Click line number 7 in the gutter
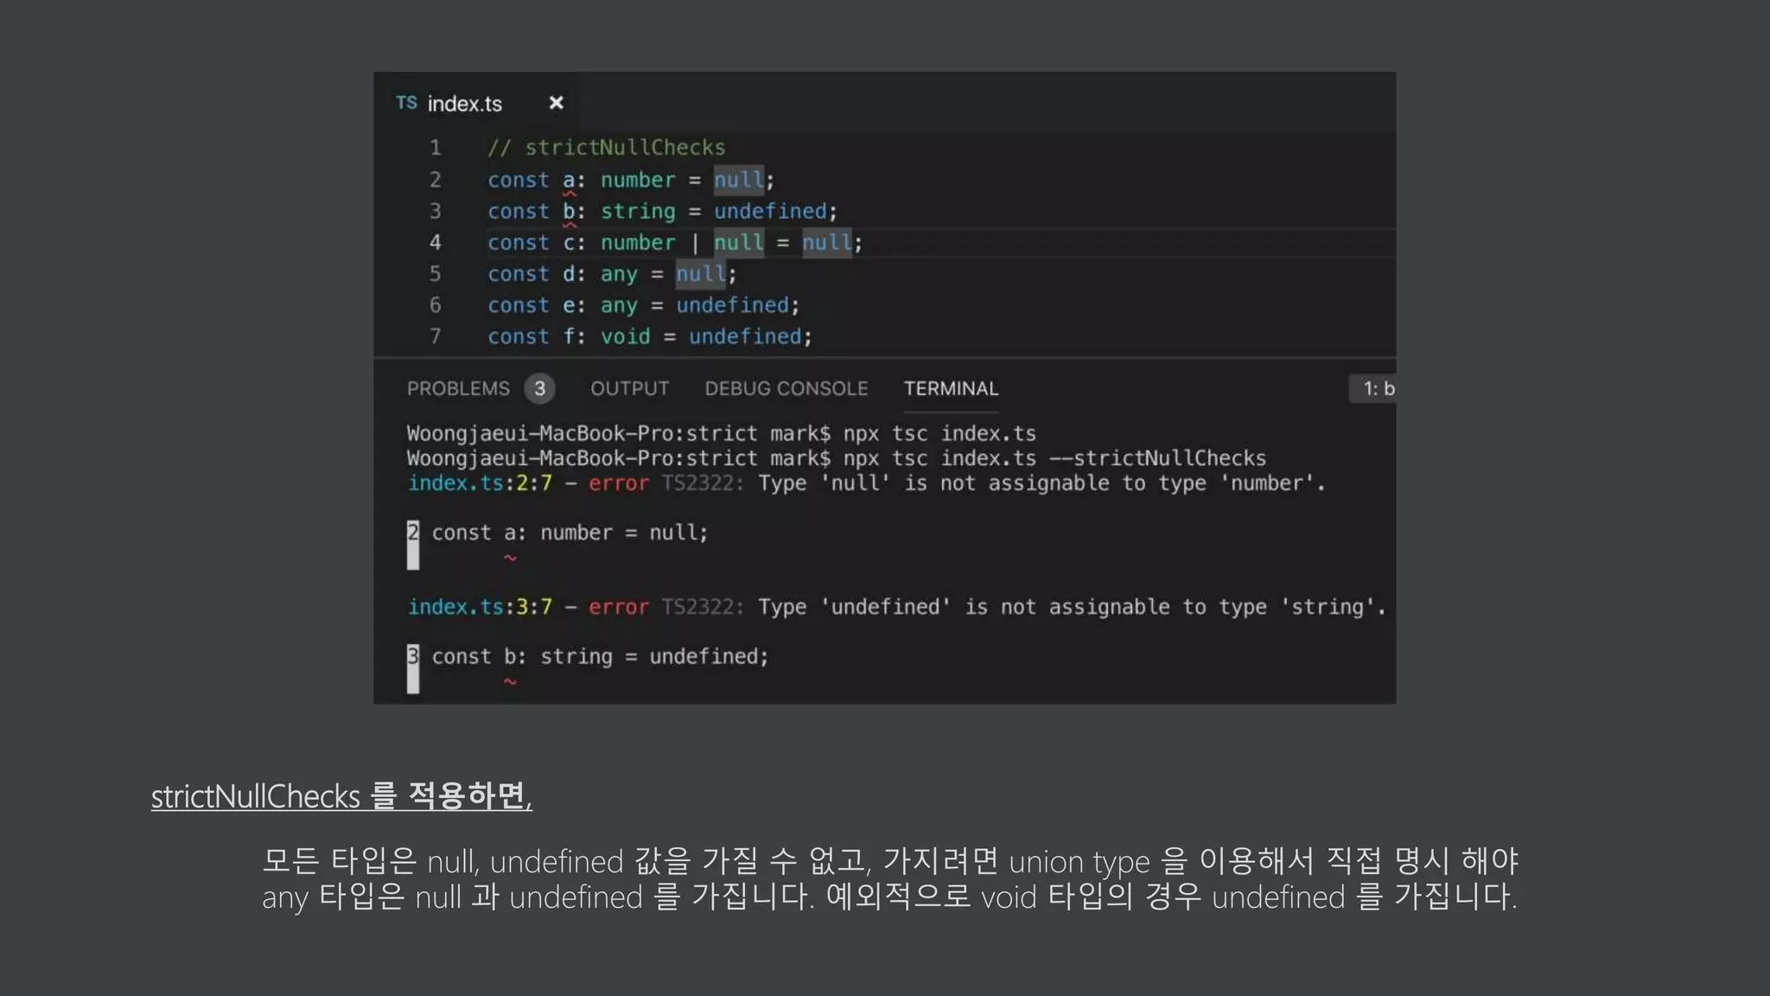The height and width of the screenshot is (996, 1770). [x=436, y=336]
